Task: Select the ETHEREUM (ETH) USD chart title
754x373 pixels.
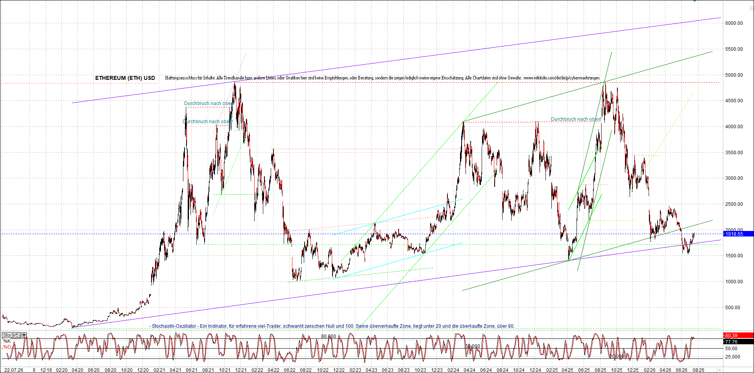Action: pos(125,78)
